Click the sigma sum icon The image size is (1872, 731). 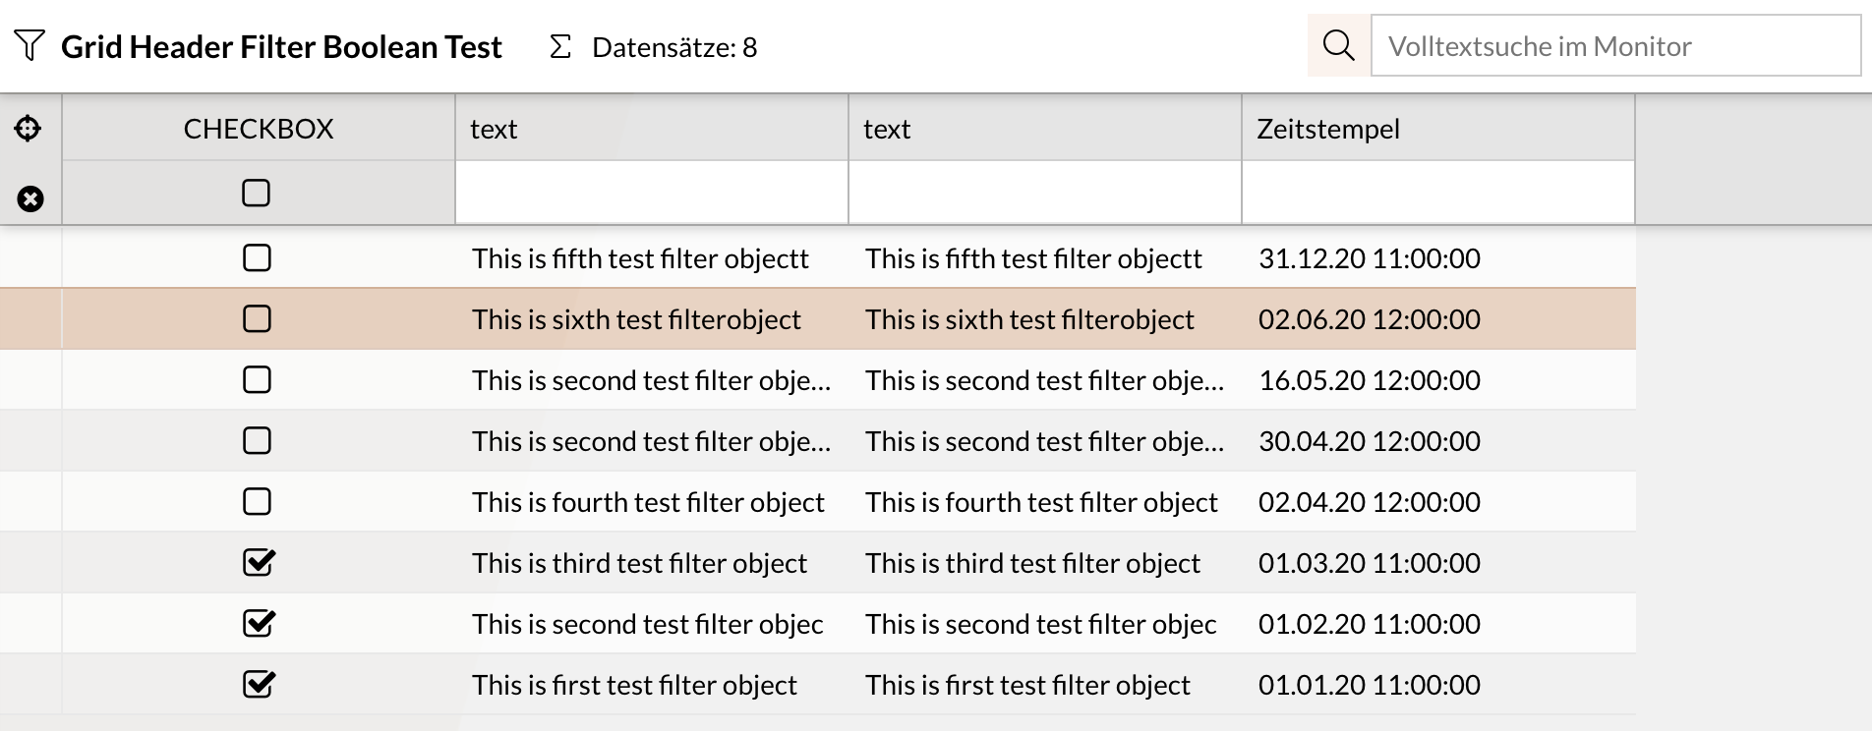(x=559, y=46)
